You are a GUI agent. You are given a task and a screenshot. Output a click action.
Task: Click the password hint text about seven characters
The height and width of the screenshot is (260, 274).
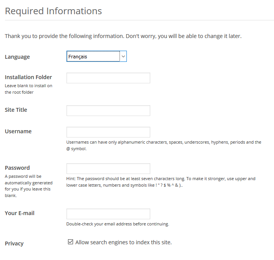point(161,182)
